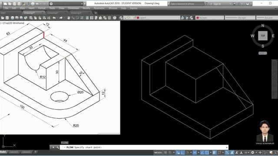
Task: Click the TOP face of the ViewCube
Action: pos(263,36)
